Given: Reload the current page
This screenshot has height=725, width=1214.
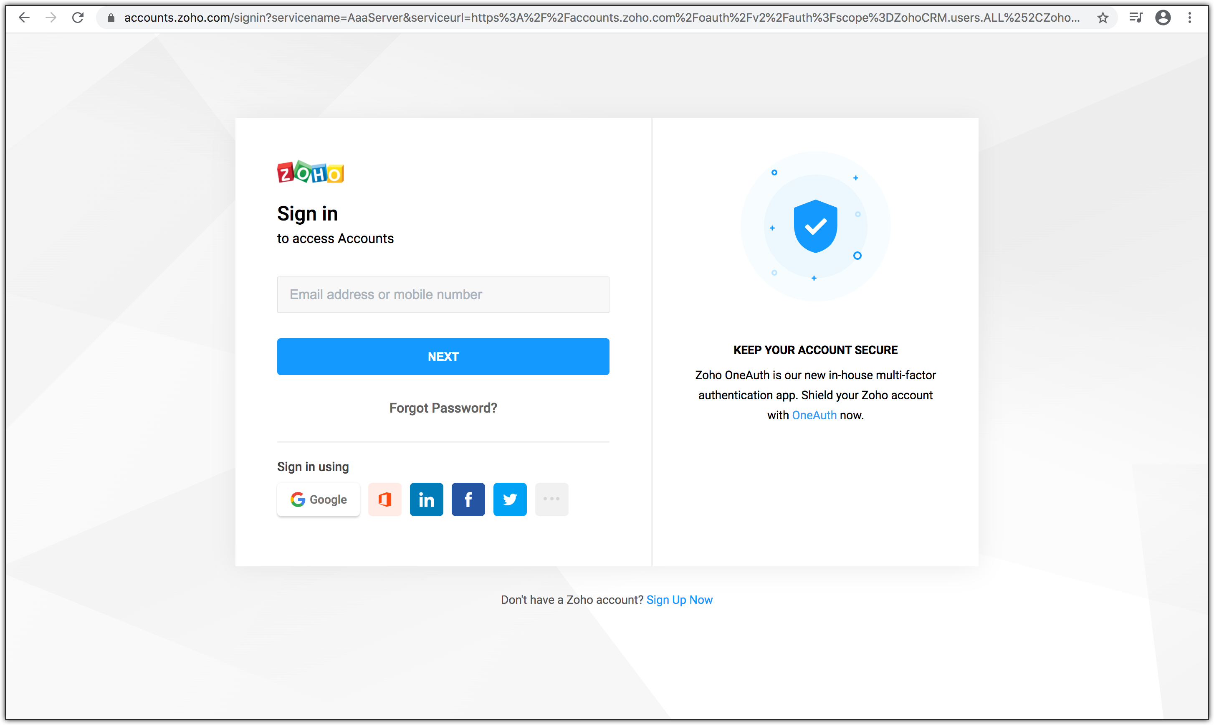Looking at the screenshot, I should [x=78, y=18].
